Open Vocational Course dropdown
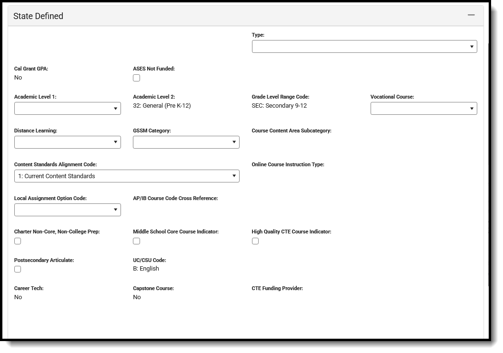503x353 pixels. click(x=424, y=109)
